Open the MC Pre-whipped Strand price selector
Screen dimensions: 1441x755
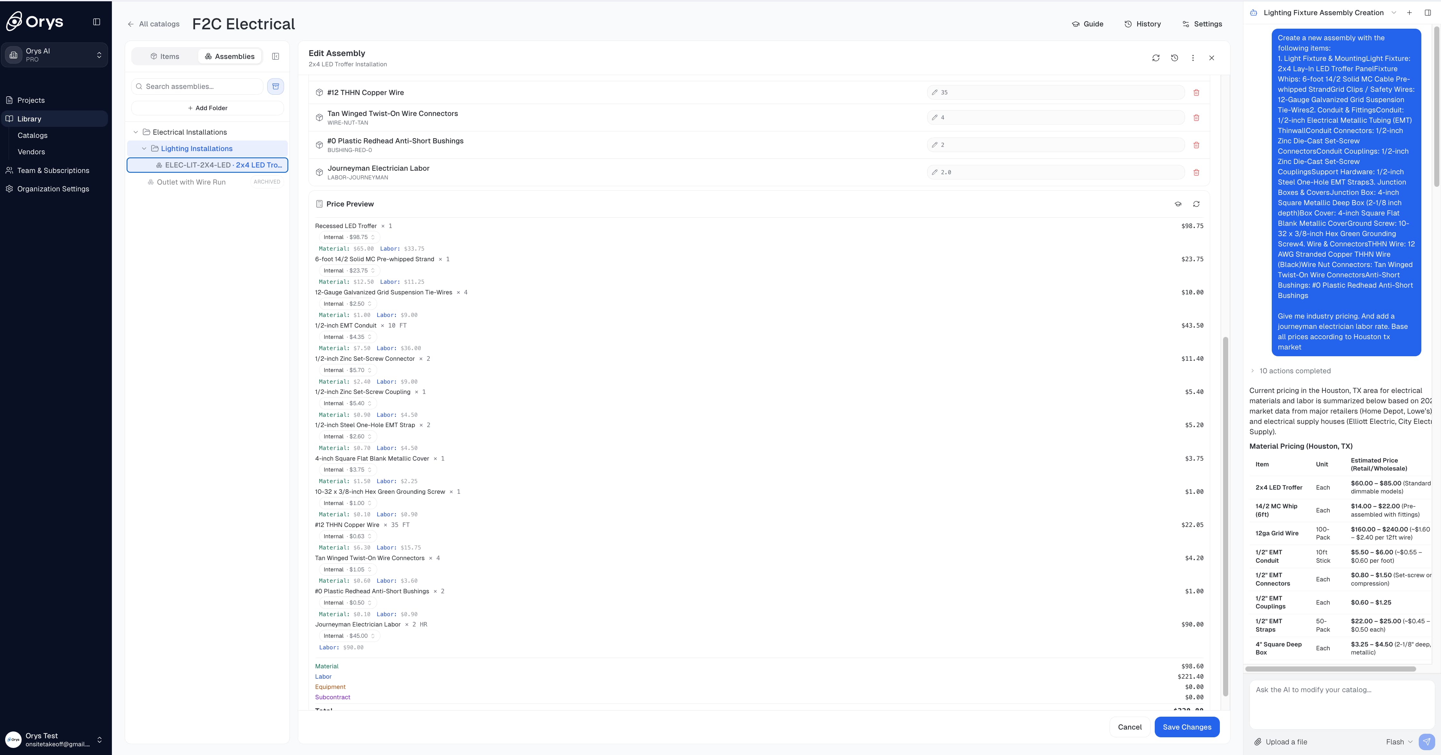click(349, 271)
